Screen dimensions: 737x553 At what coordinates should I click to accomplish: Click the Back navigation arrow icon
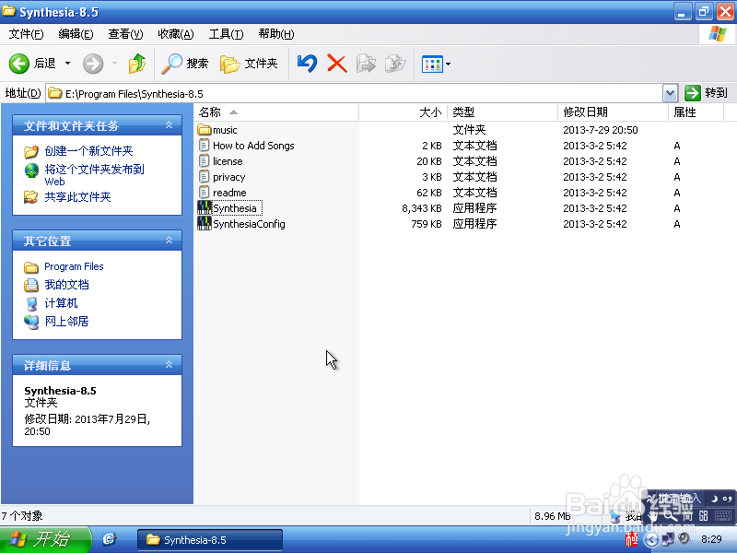(x=20, y=64)
